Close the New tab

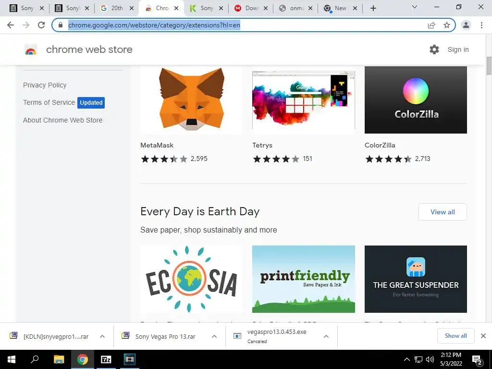tap(355, 9)
